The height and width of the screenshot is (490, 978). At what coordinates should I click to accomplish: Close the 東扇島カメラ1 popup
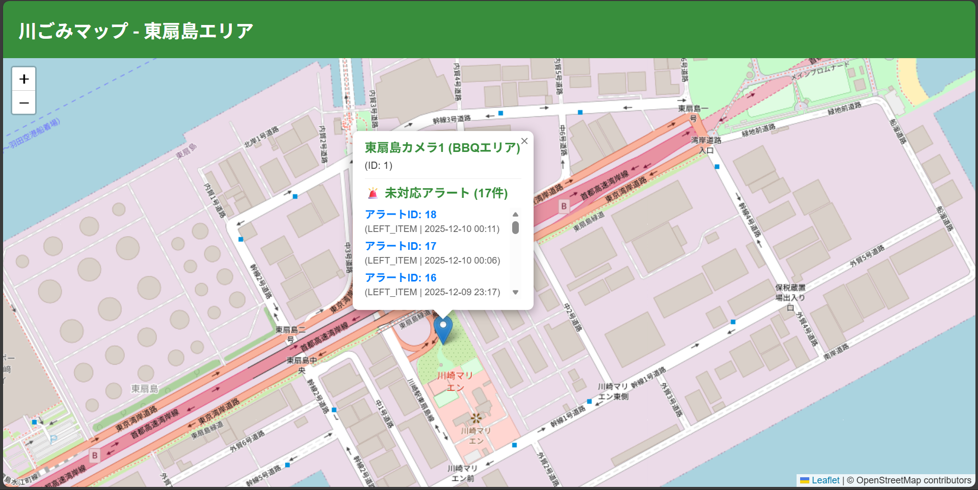pyautogui.click(x=524, y=141)
